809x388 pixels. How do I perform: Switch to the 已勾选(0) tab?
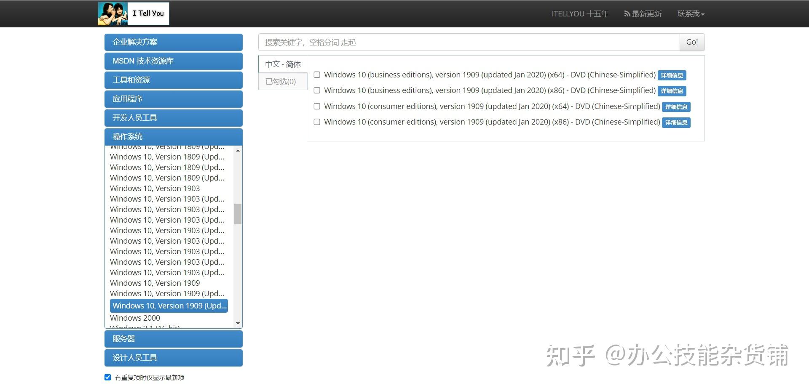point(282,81)
